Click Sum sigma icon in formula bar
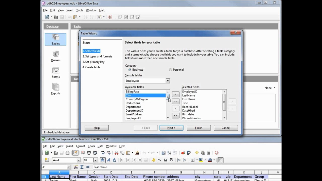The image size is (322, 181). tap(82, 167)
